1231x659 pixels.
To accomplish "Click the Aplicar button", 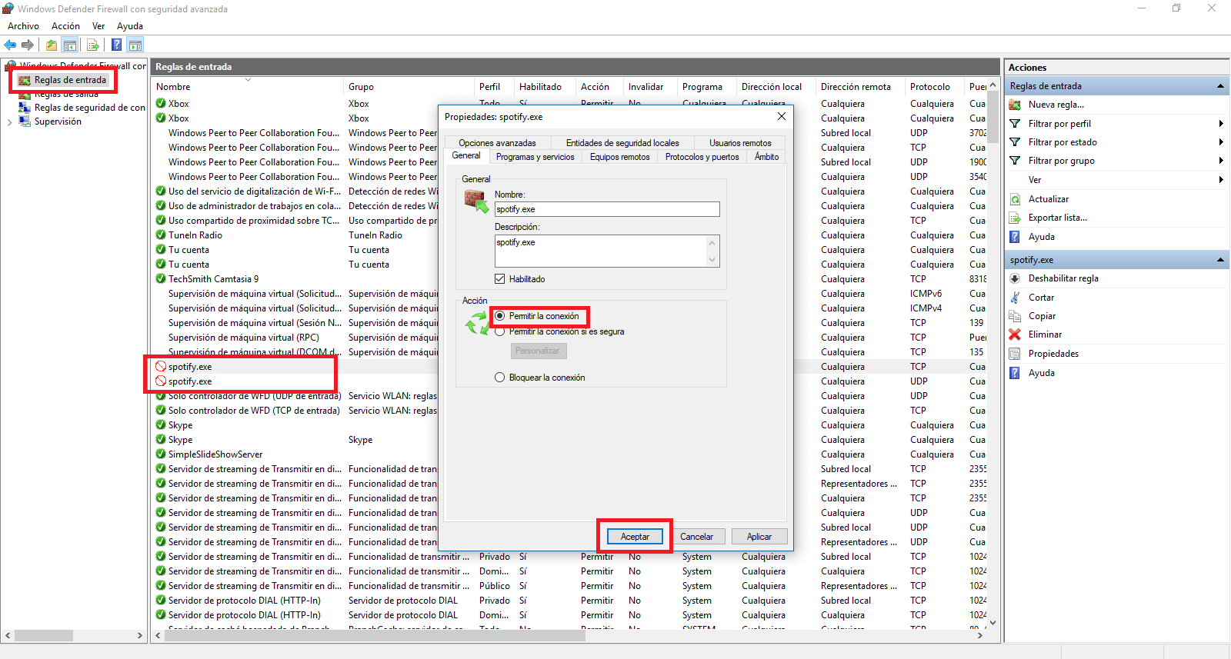I will click(759, 537).
